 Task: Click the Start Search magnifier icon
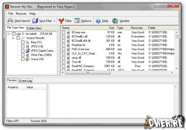(11, 21)
